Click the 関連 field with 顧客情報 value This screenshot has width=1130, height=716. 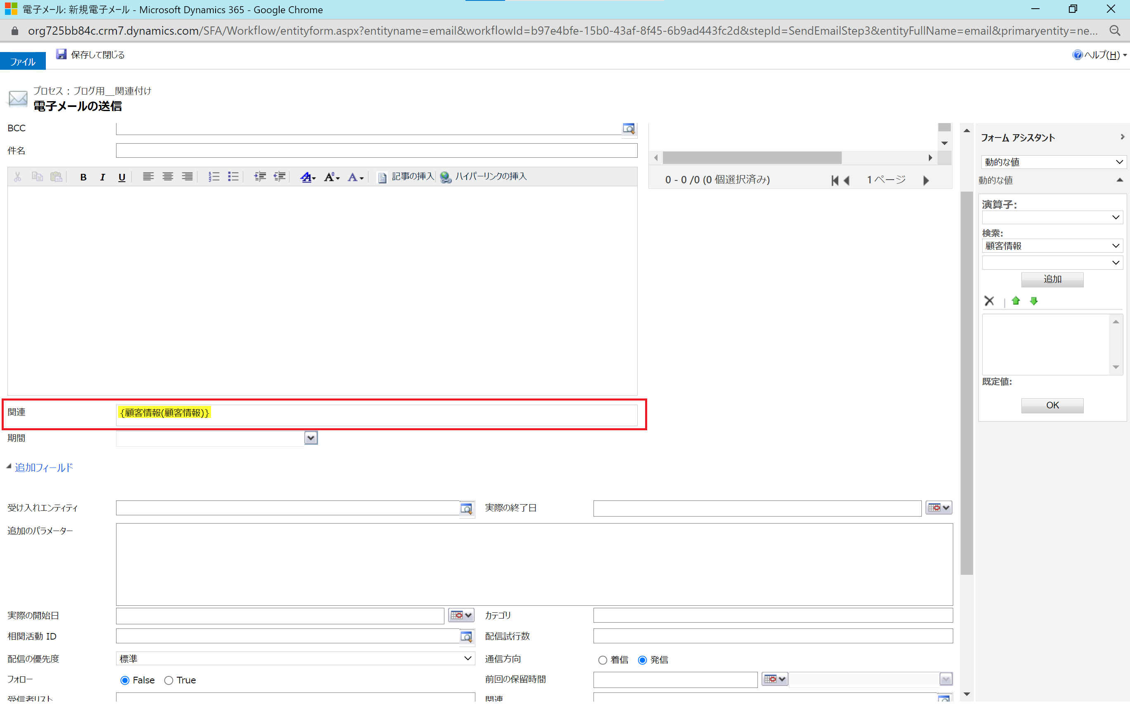376,415
